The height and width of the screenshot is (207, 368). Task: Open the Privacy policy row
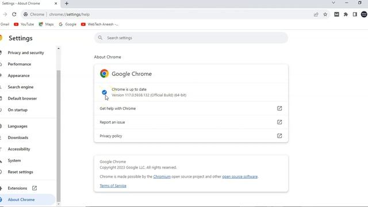[x=191, y=136]
